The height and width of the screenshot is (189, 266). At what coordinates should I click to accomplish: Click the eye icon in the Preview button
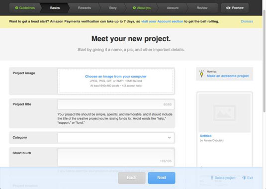[x=228, y=8]
